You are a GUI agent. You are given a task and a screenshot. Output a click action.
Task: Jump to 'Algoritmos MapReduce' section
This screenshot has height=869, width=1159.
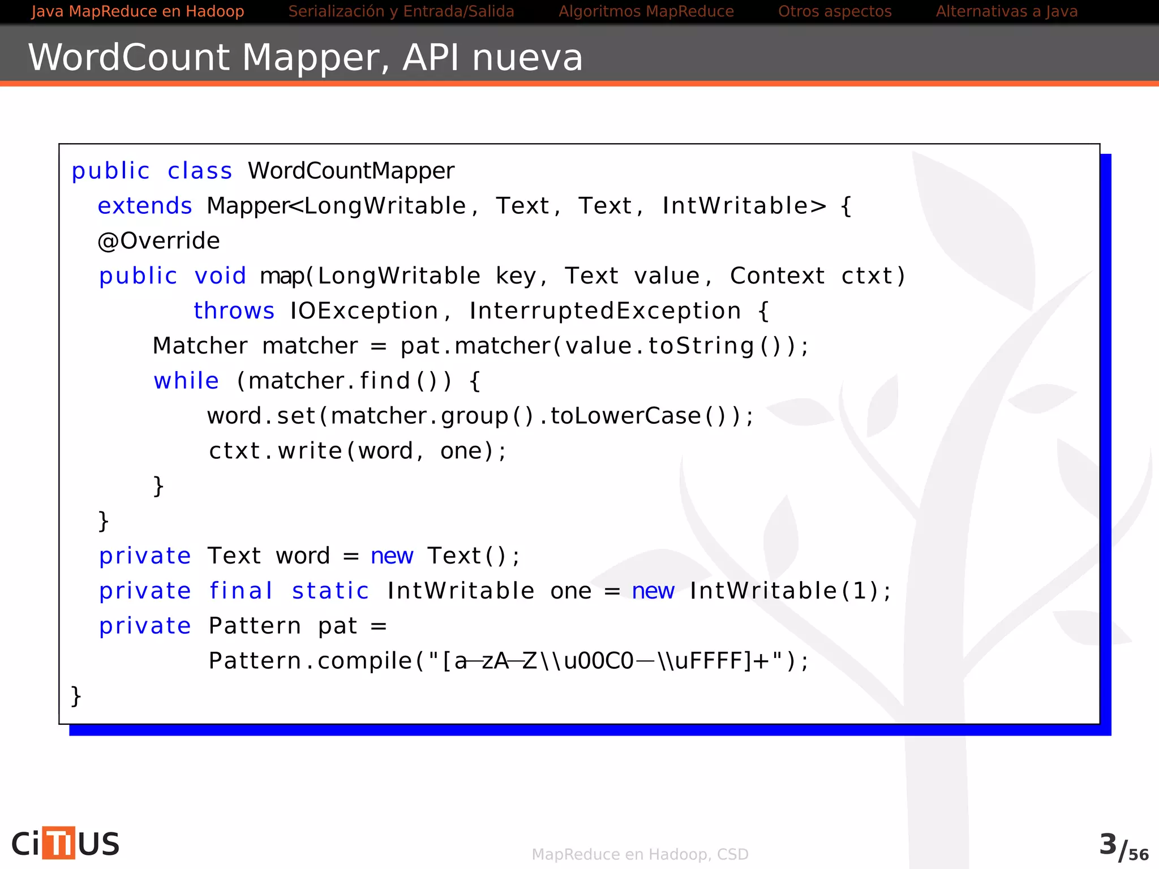point(646,11)
